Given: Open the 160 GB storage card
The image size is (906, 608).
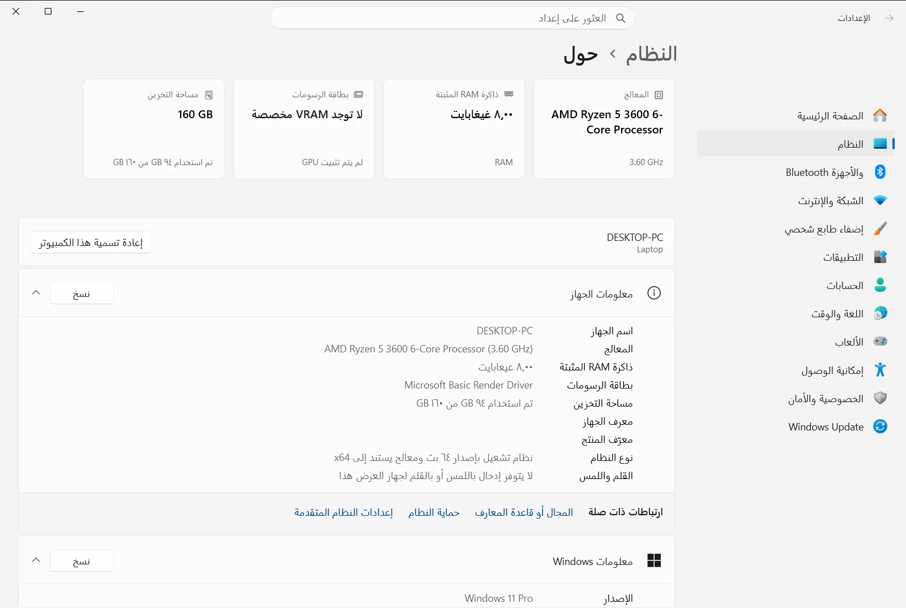Looking at the screenshot, I should click(154, 129).
